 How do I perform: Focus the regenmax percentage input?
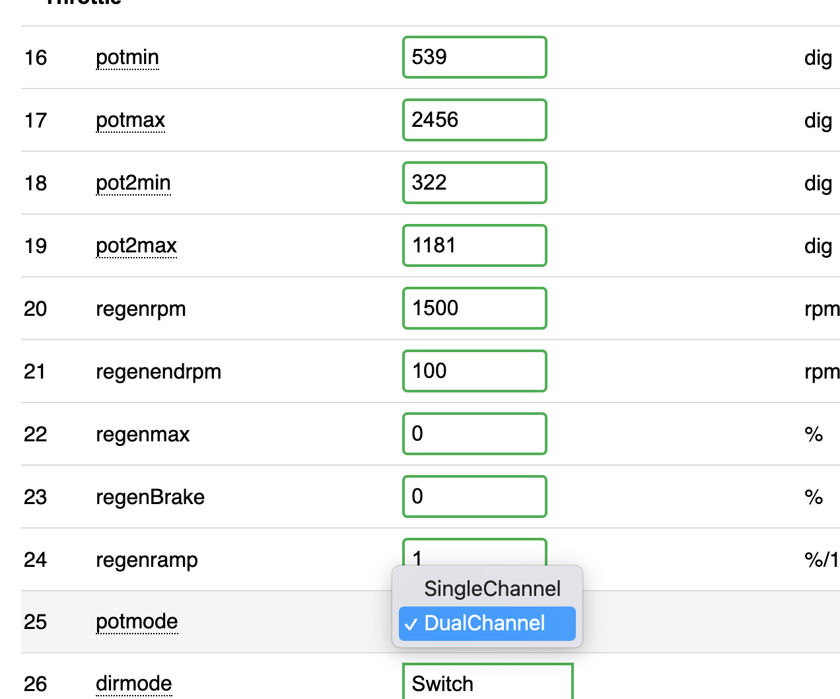click(x=474, y=434)
